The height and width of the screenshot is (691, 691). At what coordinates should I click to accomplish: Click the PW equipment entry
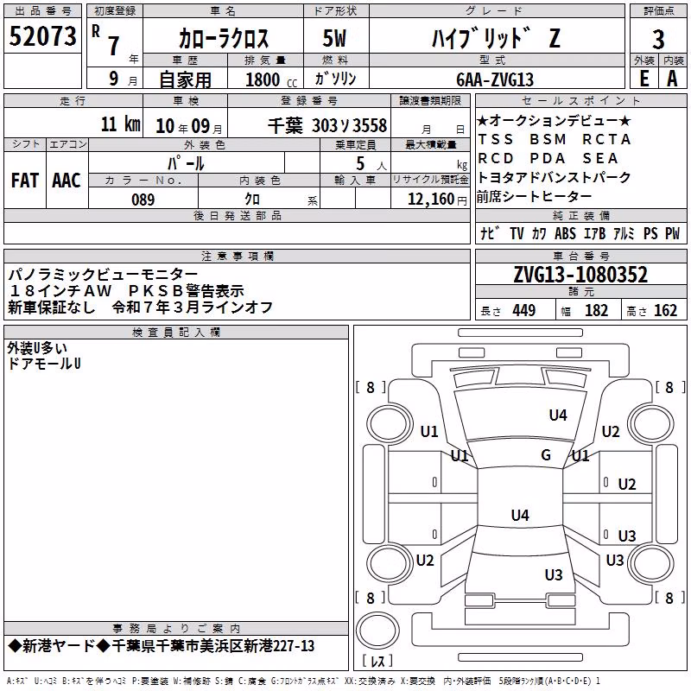673,233
